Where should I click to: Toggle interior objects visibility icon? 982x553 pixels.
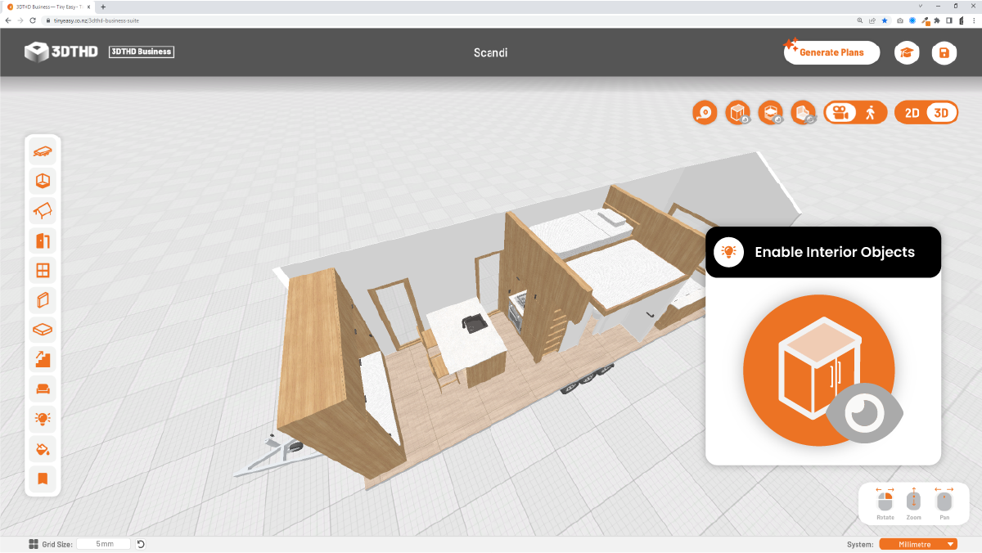[738, 113]
